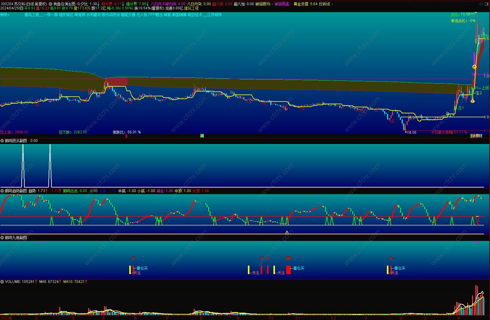Open the 鹤鸣九皋副图 indicator dropdown arrow
Screen dimensions: 490x320
point(2,238)
